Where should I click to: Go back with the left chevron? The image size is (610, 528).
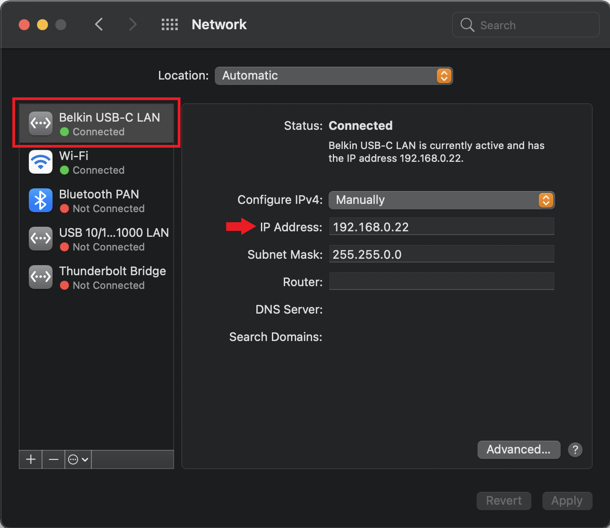[x=99, y=24]
